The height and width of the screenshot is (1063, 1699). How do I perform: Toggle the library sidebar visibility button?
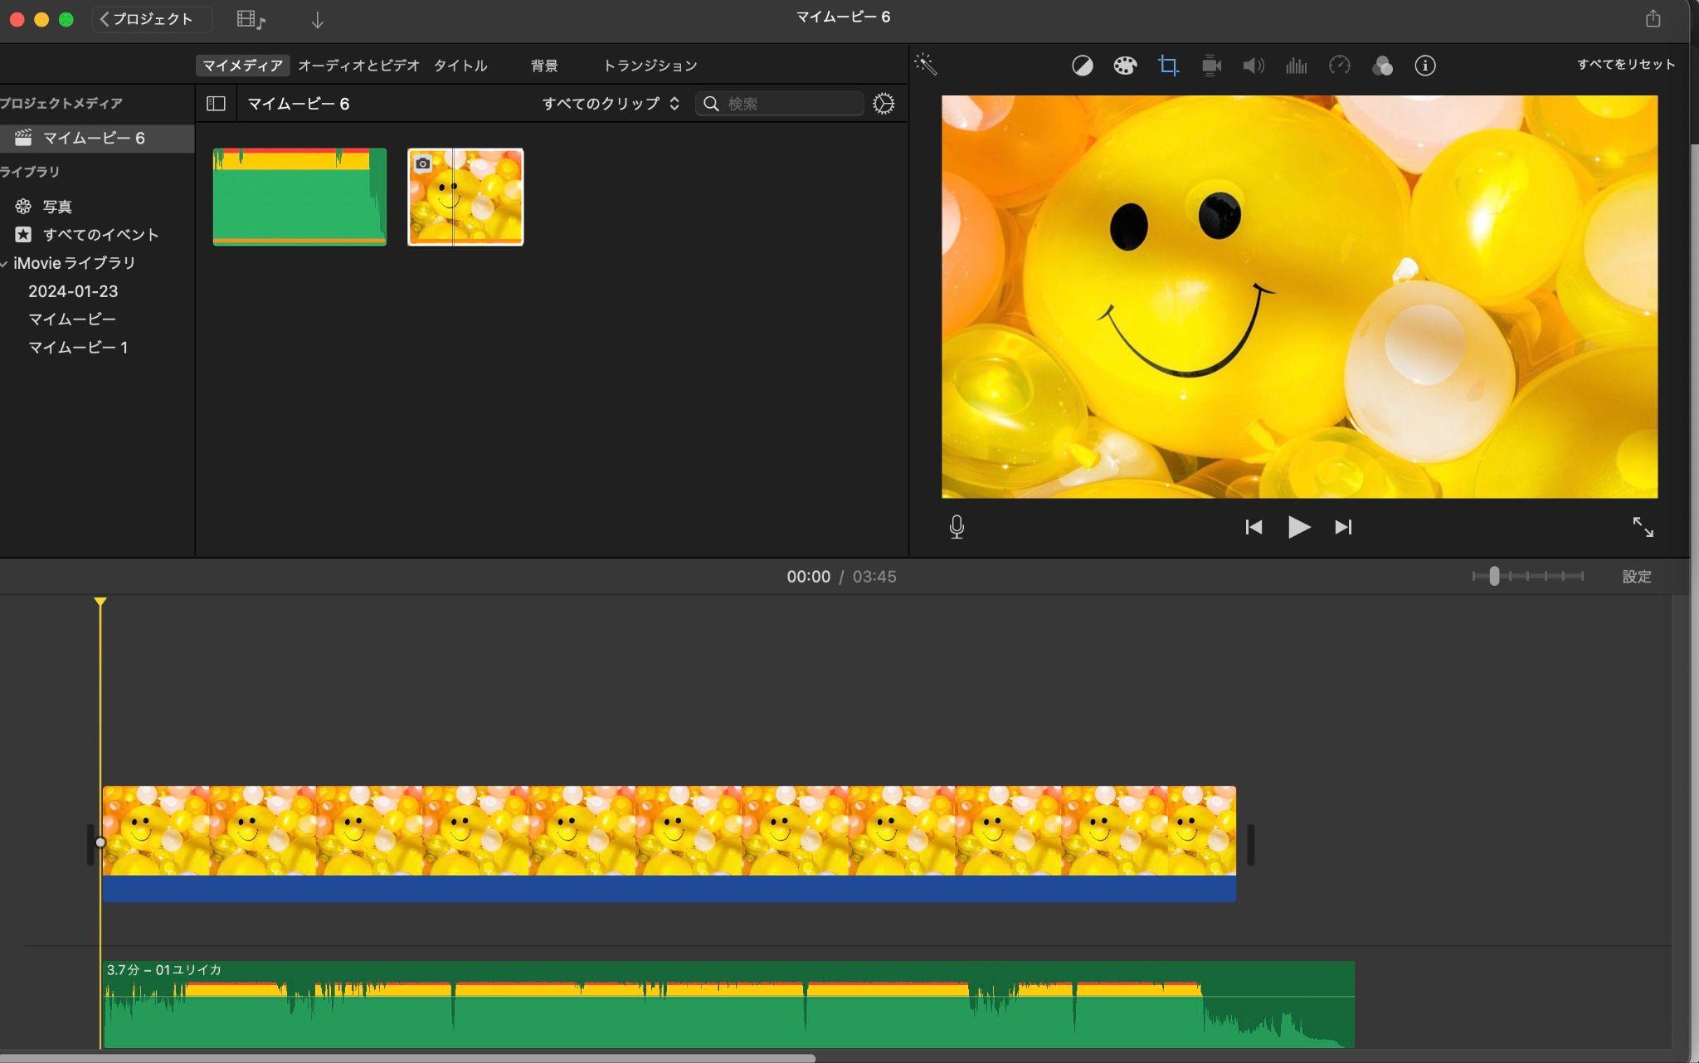pyautogui.click(x=216, y=104)
